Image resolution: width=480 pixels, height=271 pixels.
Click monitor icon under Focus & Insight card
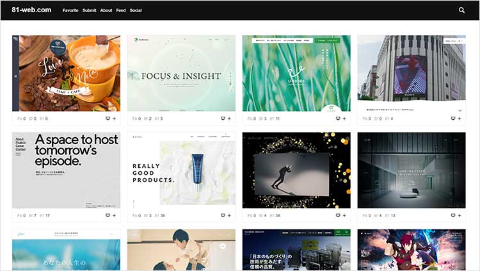223,119
